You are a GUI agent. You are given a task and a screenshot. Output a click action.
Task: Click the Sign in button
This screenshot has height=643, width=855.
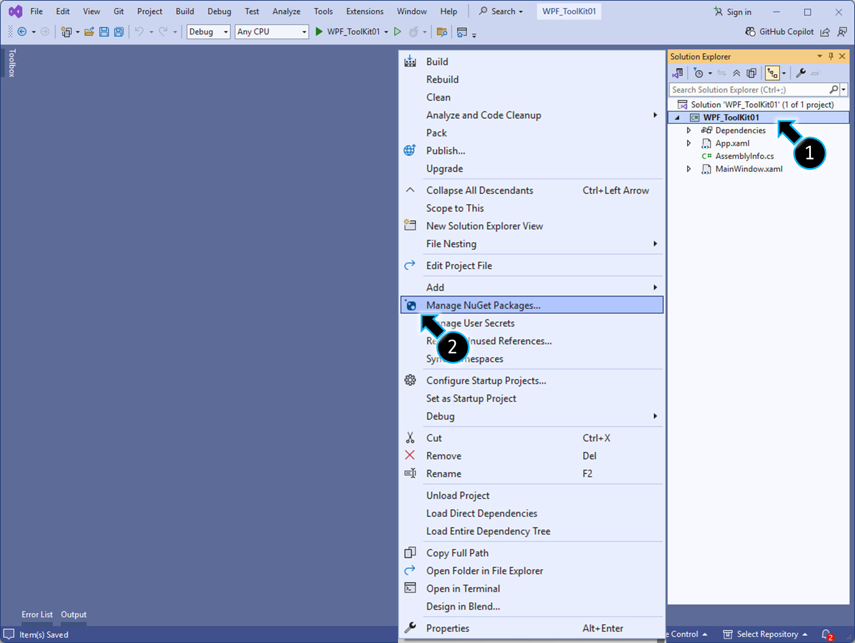tap(733, 11)
